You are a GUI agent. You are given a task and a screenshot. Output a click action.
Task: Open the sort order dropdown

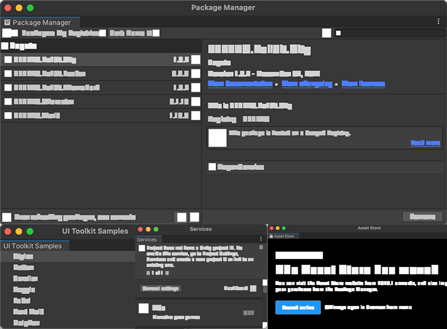coord(135,33)
